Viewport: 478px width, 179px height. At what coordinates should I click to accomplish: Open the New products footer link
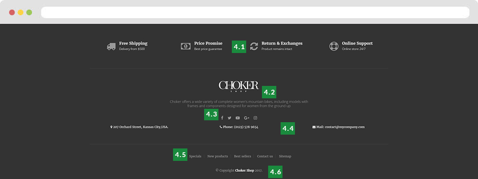[x=217, y=156]
